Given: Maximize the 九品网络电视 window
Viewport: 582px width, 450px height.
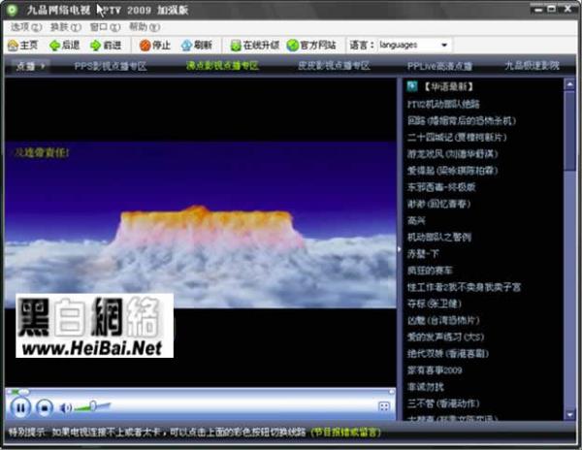Looking at the screenshot, I should coord(552,9).
